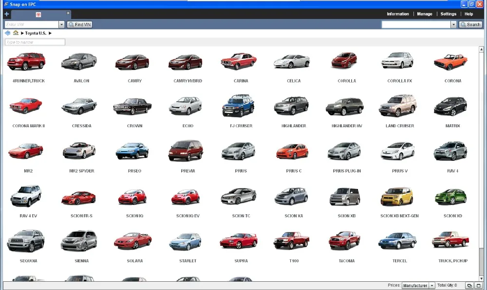Click the Find VIN magnifier icon

71,24
